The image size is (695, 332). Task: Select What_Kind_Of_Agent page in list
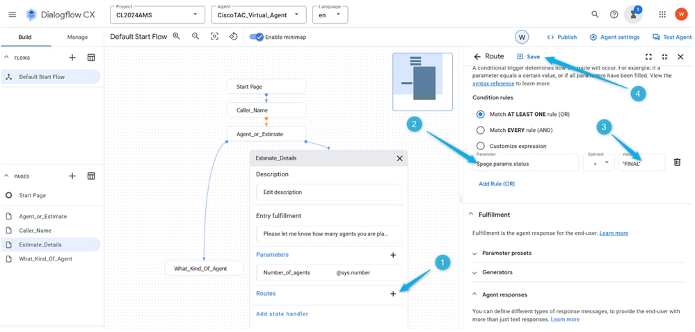coord(51,259)
